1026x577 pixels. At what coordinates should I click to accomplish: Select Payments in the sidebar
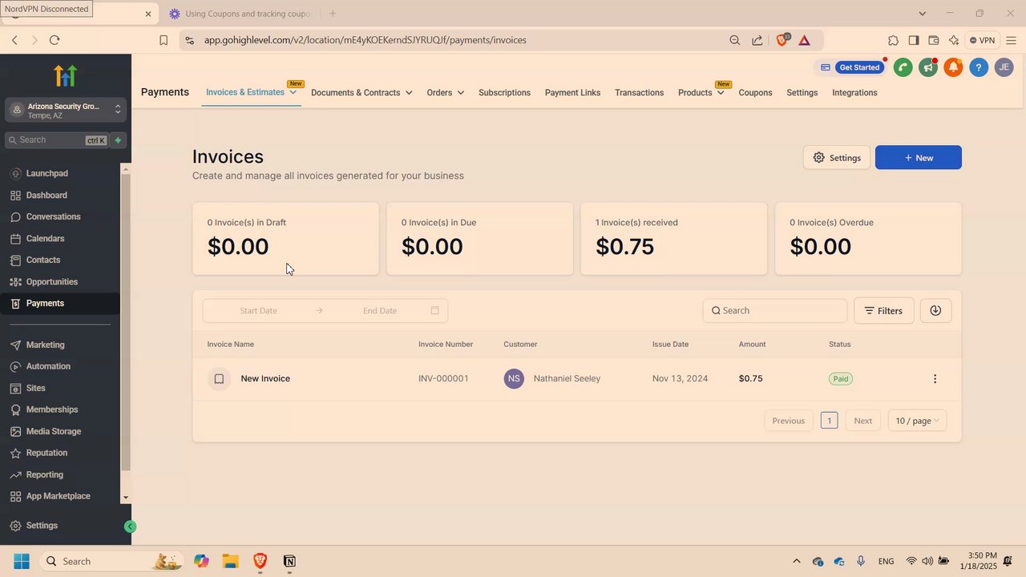pos(60,303)
